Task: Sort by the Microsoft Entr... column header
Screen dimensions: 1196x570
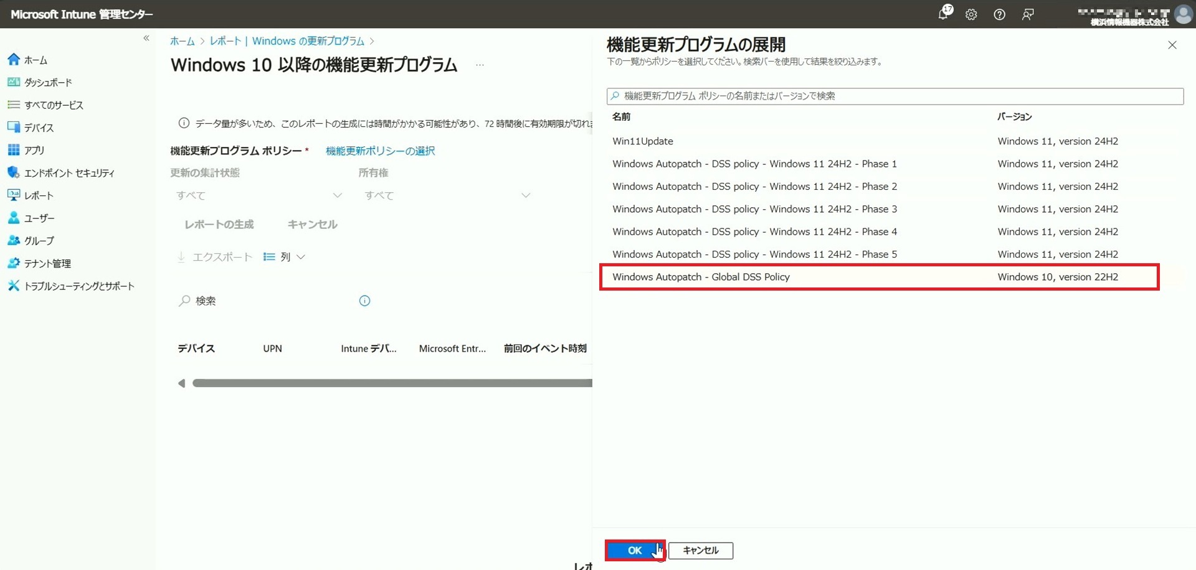Action: pos(452,348)
